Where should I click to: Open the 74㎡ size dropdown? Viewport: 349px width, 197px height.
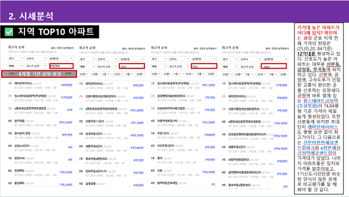[204, 66]
